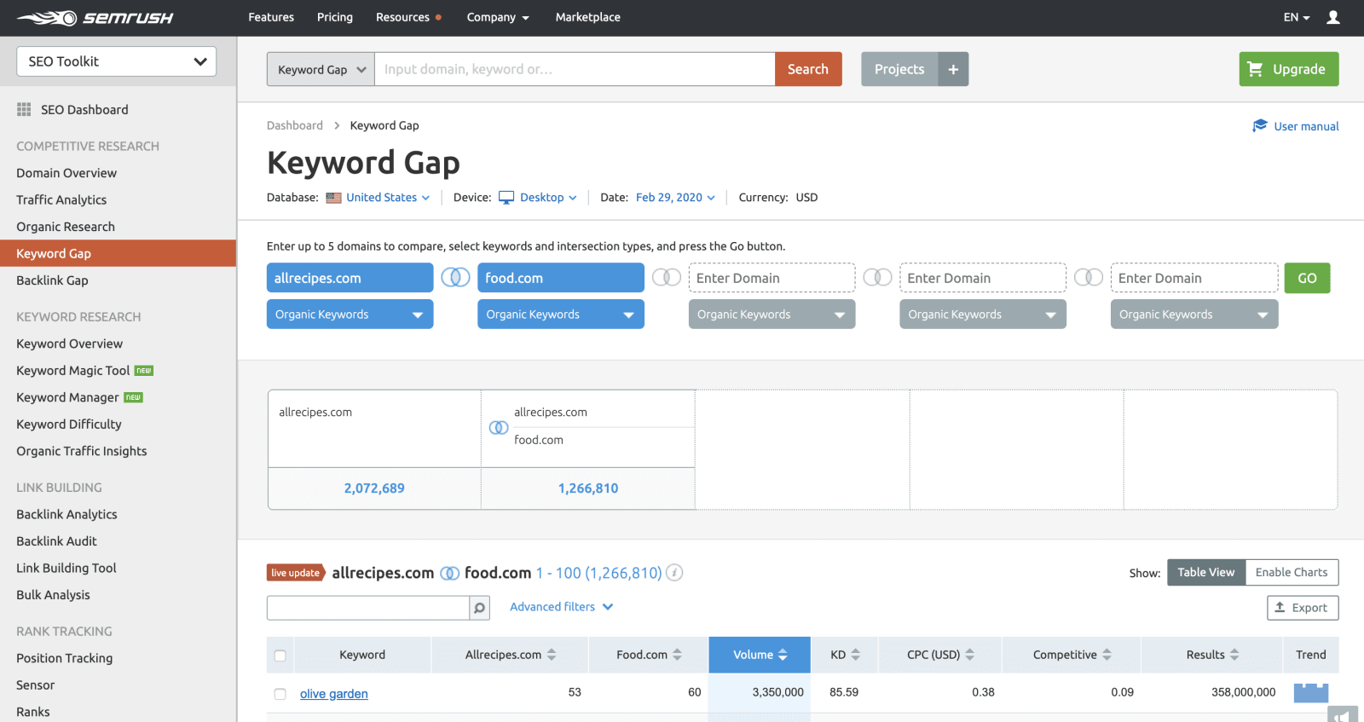The height and width of the screenshot is (722, 1364).
Task: Toggle intersection icon before the fourth domain field
Action: 877,277
